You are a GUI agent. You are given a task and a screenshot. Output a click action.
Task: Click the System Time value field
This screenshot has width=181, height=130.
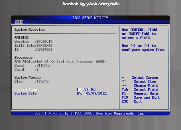[x=86, y=89]
